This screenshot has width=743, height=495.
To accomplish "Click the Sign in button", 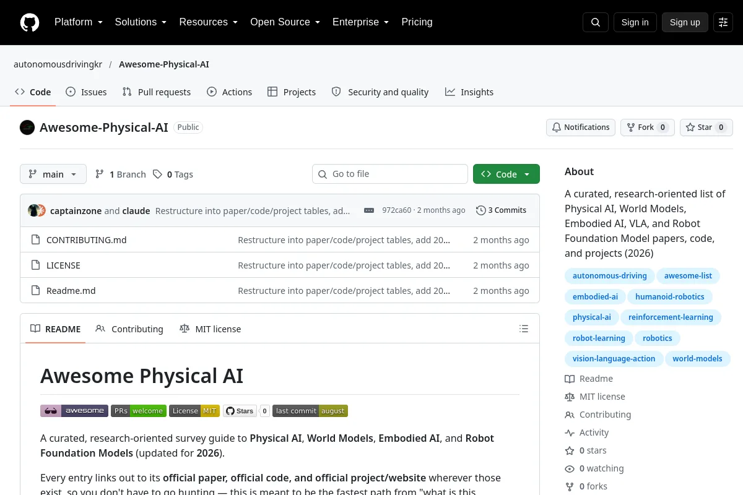I will pos(635,22).
